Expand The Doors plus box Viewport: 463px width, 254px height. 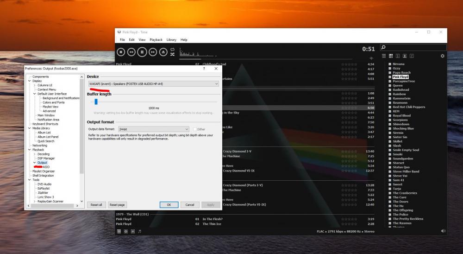tap(390, 201)
